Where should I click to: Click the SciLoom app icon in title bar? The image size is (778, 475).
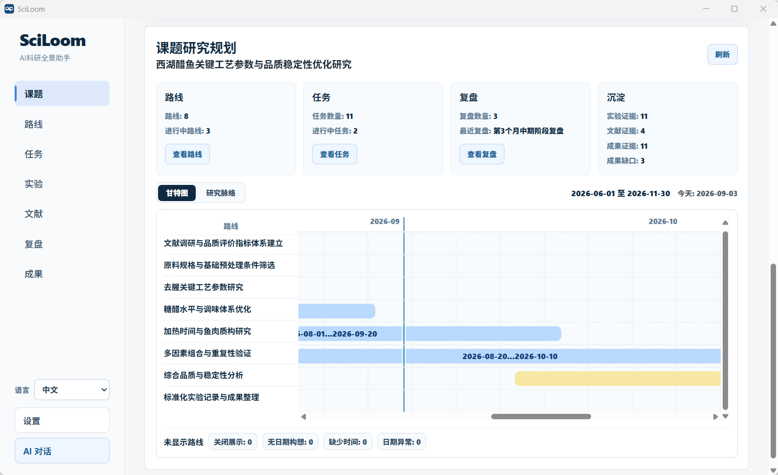tap(9, 9)
